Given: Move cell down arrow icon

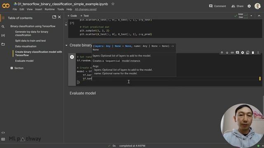Looking at the screenshot, I should pyautogui.click(x=227, y=53).
